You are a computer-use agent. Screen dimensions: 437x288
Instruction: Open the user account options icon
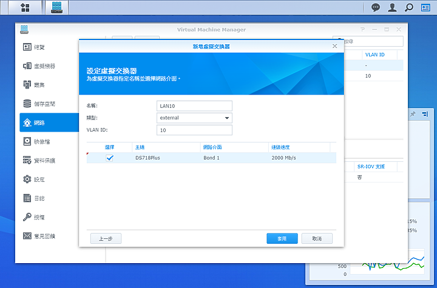click(x=392, y=7)
